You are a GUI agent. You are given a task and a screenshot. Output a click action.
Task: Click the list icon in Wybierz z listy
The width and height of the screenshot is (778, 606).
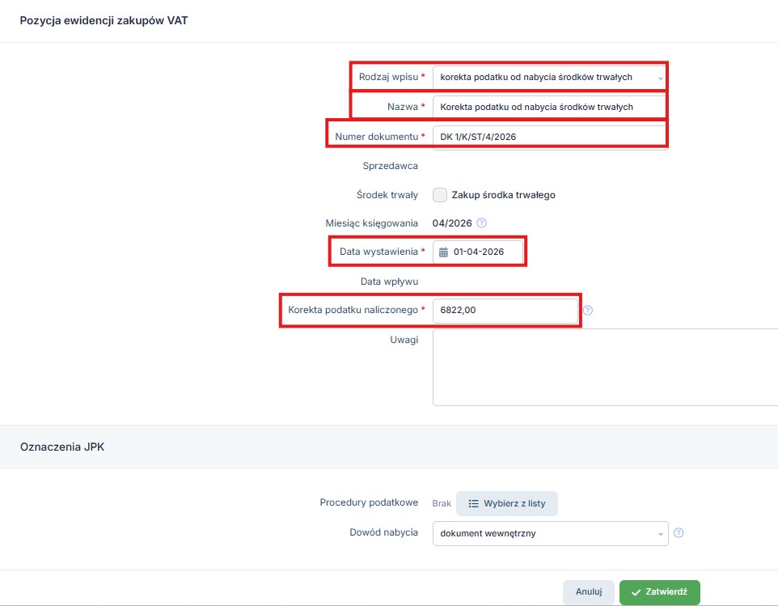(474, 503)
